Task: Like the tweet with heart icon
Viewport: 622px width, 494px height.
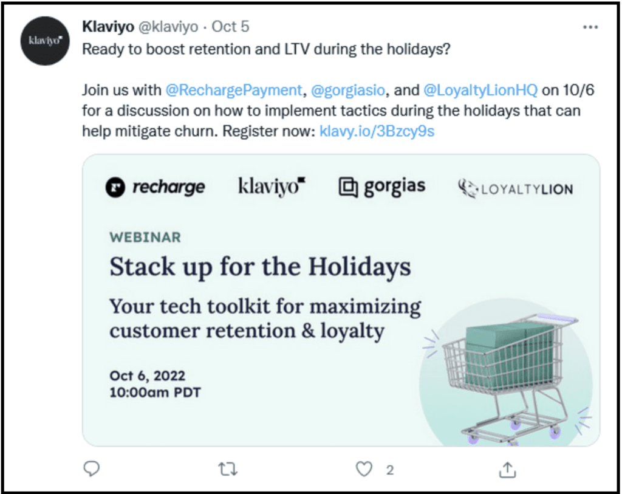Action: click(364, 468)
